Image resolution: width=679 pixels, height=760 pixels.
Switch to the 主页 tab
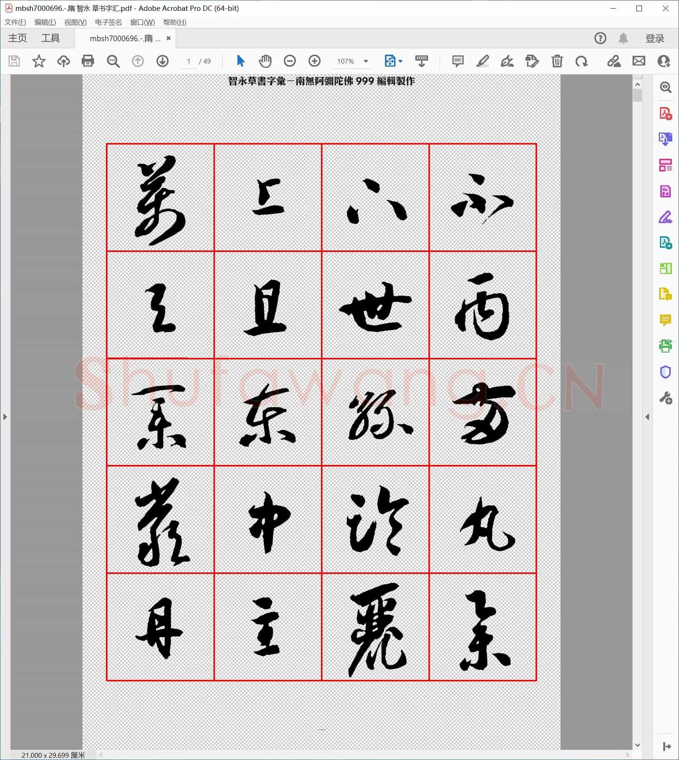(18, 38)
